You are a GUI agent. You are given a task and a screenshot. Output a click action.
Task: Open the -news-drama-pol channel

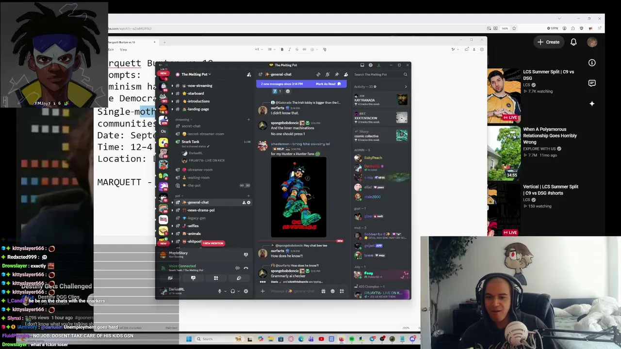coord(201,210)
